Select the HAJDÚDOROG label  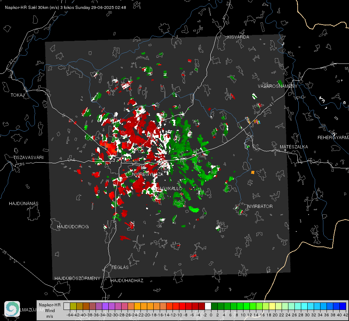coord(73,226)
